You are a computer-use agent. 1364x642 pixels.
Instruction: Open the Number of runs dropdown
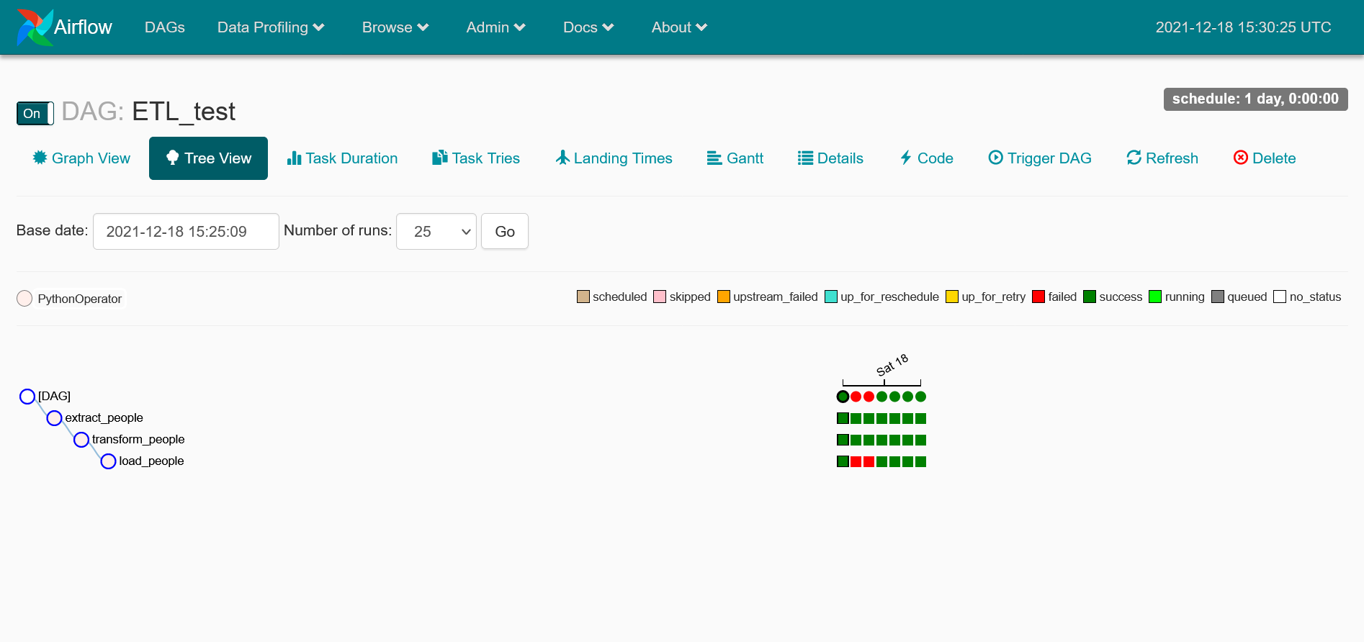[x=436, y=232]
